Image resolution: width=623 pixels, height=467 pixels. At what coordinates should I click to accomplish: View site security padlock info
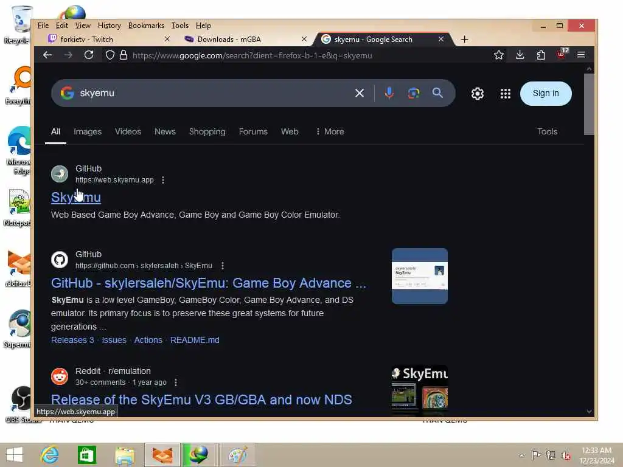click(x=124, y=55)
